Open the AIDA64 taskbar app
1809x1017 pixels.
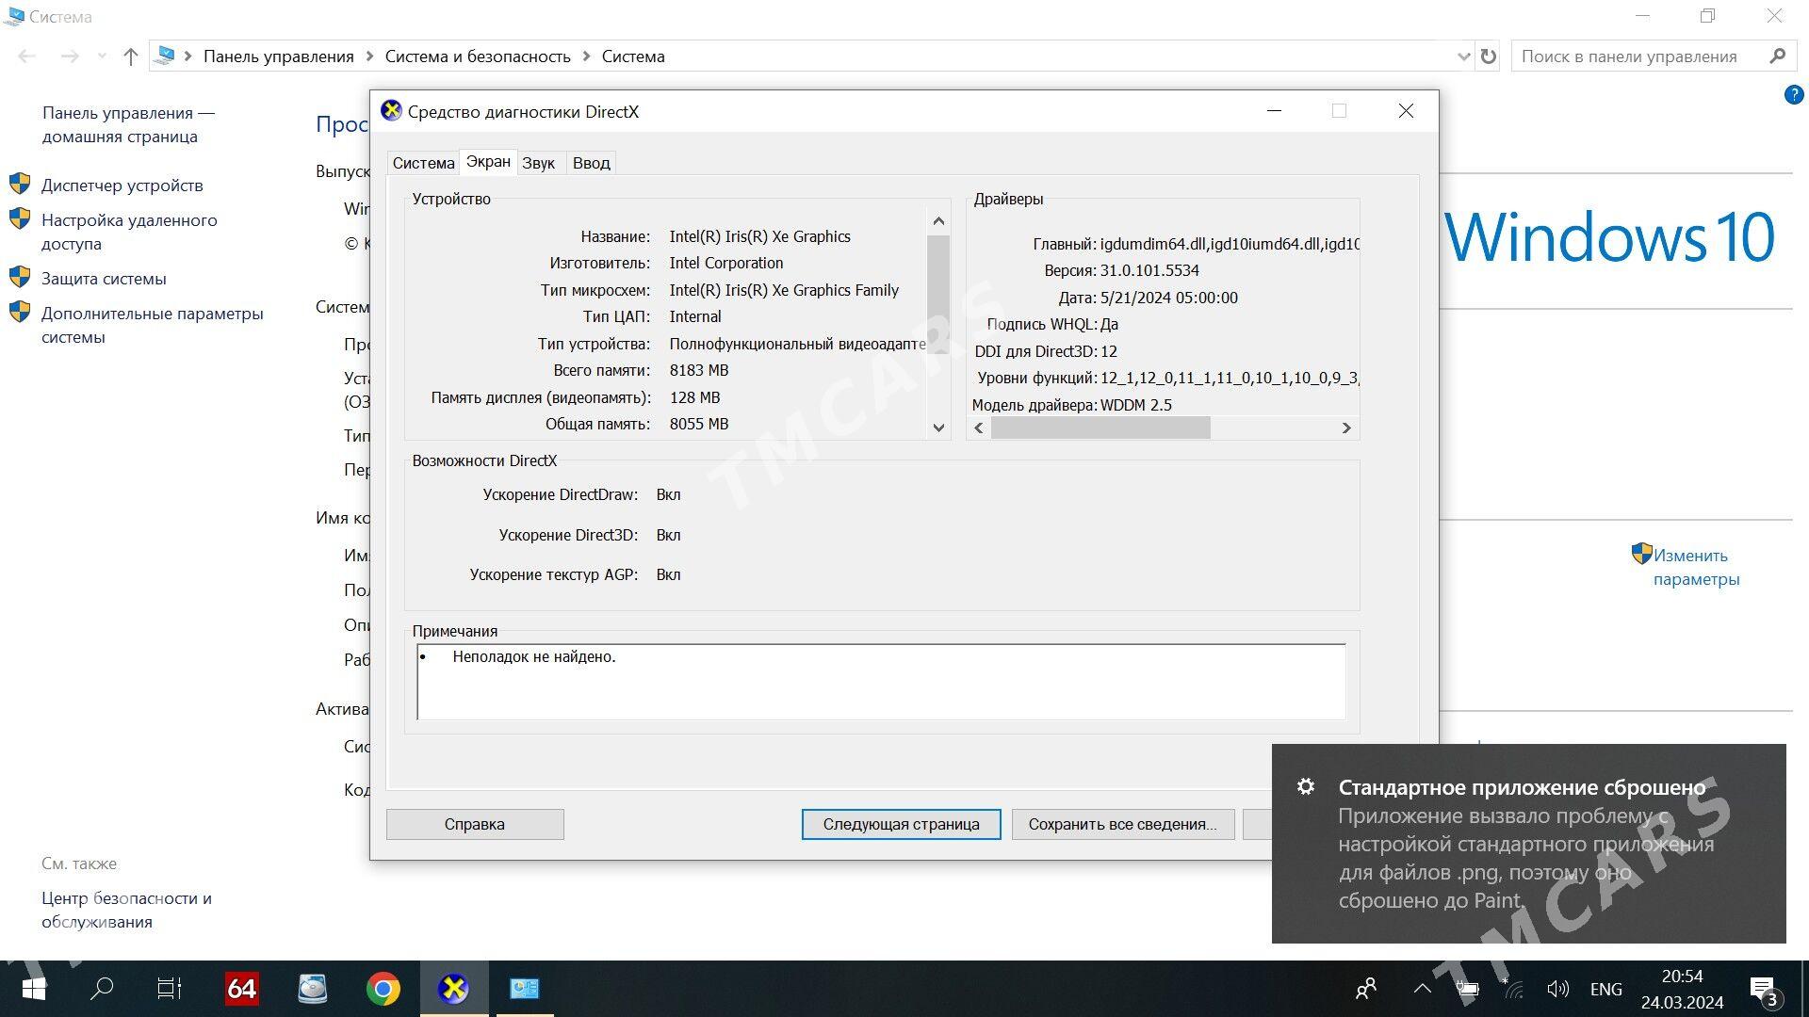point(241,989)
